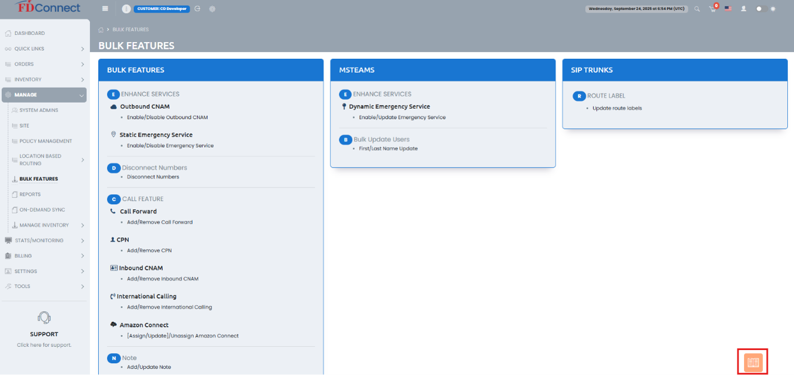The height and width of the screenshot is (375, 794).
Task: Click the Call Forward phone icon
Action: [x=113, y=211]
